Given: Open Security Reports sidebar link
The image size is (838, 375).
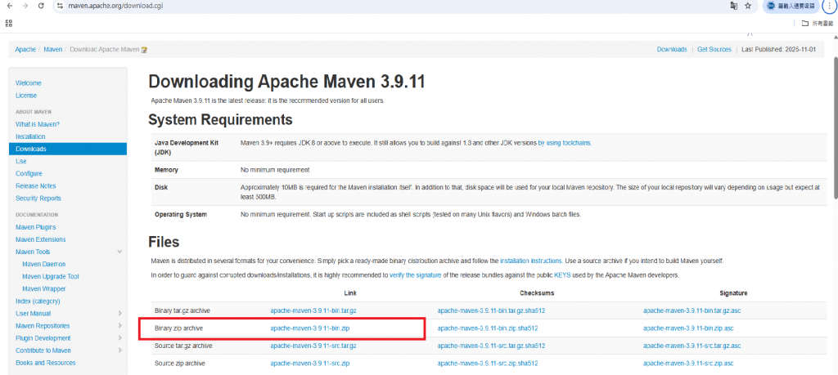Looking at the screenshot, I should 38,198.
